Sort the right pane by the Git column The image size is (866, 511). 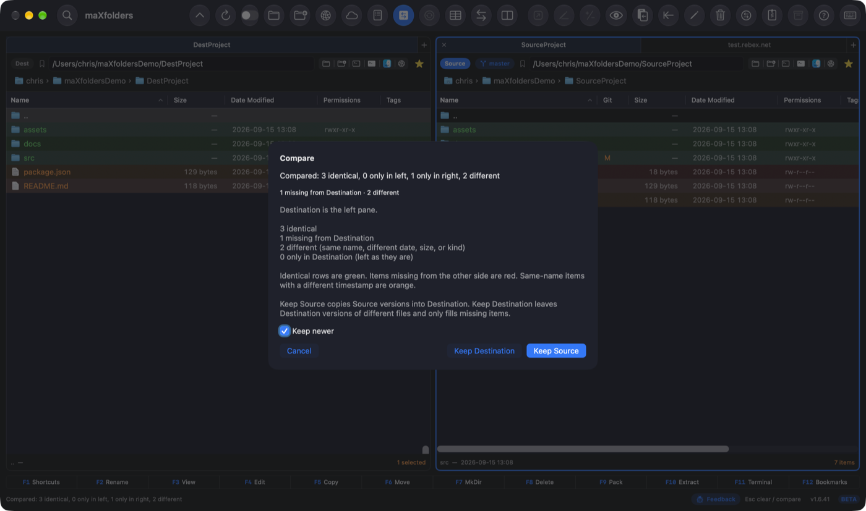[x=612, y=100]
